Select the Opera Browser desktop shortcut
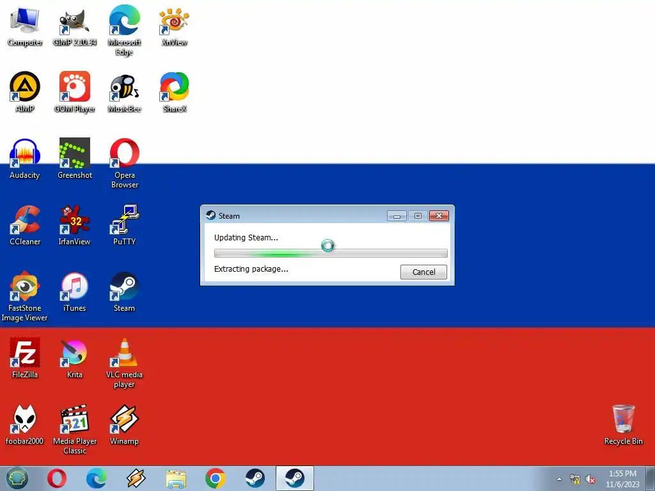655x491 pixels. pyautogui.click(x=124, y=163)
